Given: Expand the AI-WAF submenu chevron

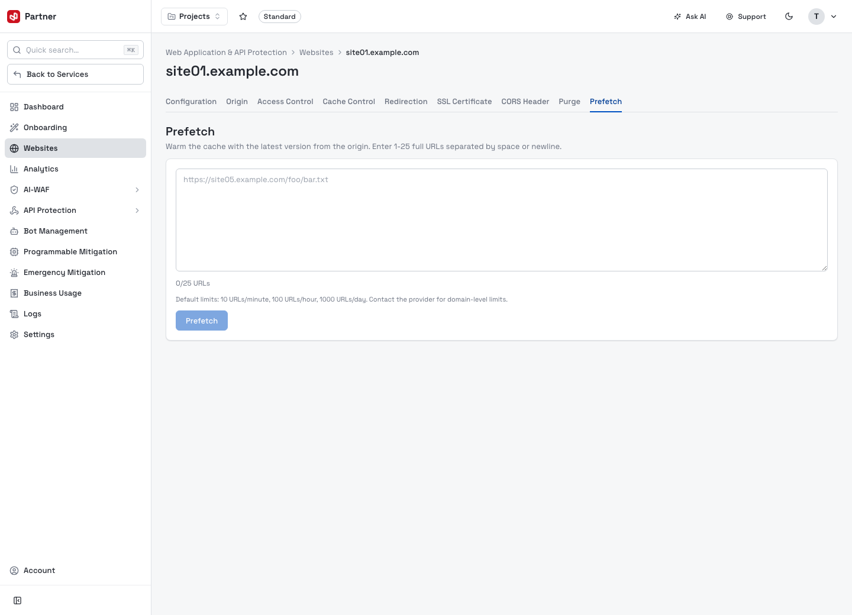Looking at the screenshot, I should tap(137, 190).
